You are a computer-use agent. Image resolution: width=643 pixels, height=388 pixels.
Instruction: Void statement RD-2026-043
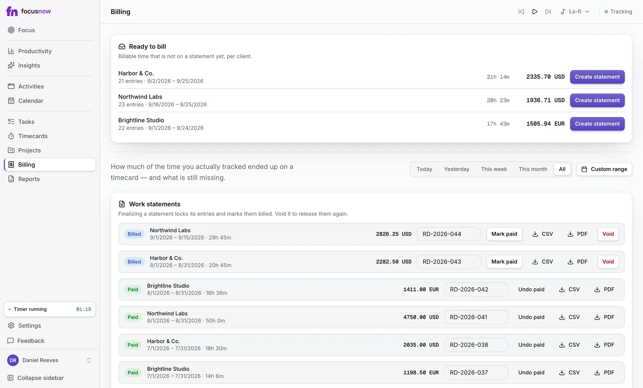608,262
